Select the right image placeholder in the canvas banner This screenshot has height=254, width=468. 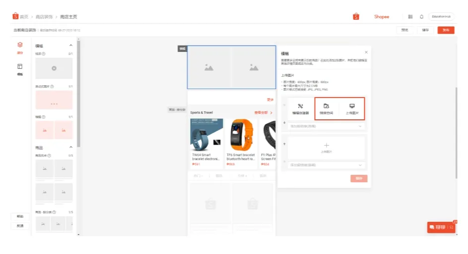254,67
